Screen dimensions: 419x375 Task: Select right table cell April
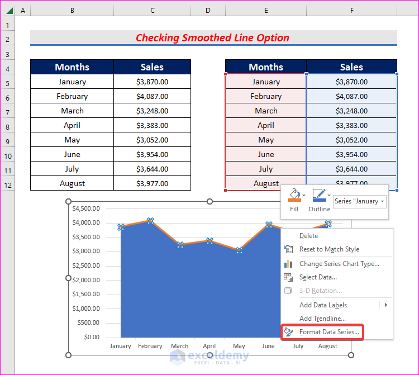[266, 125]
